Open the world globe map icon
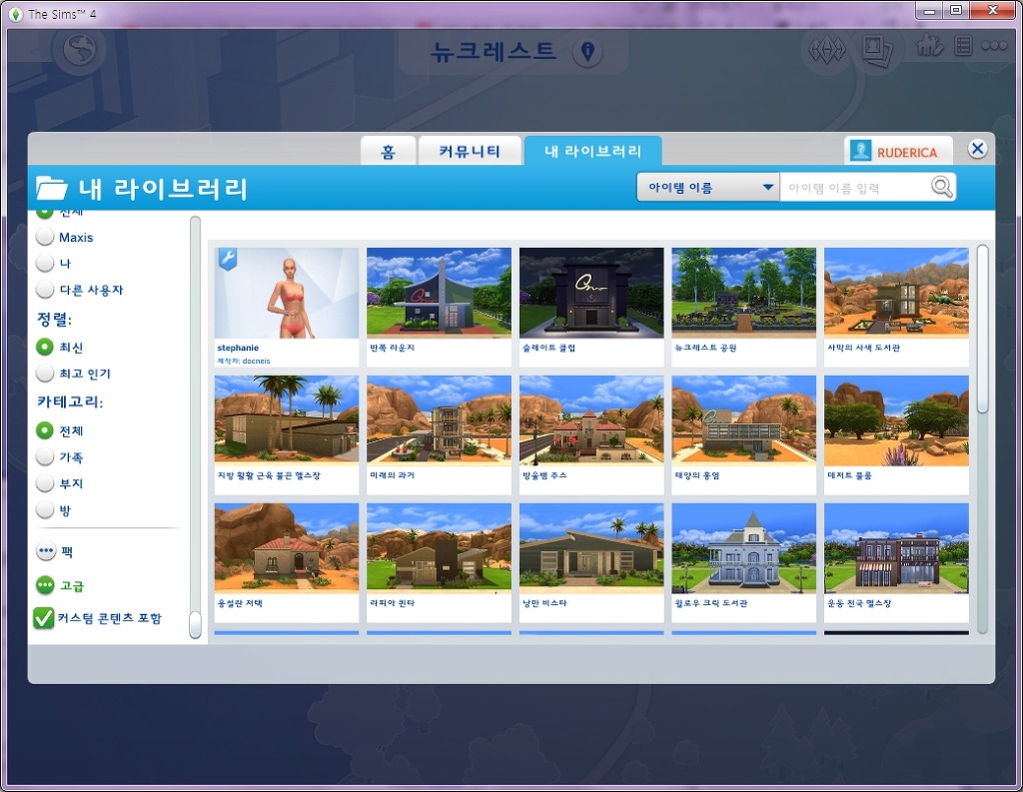This screenshot has height=792, width=1023. coord(80,50)
